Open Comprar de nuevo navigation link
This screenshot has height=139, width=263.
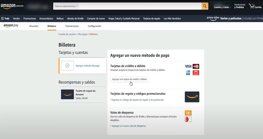click(96, 18)
